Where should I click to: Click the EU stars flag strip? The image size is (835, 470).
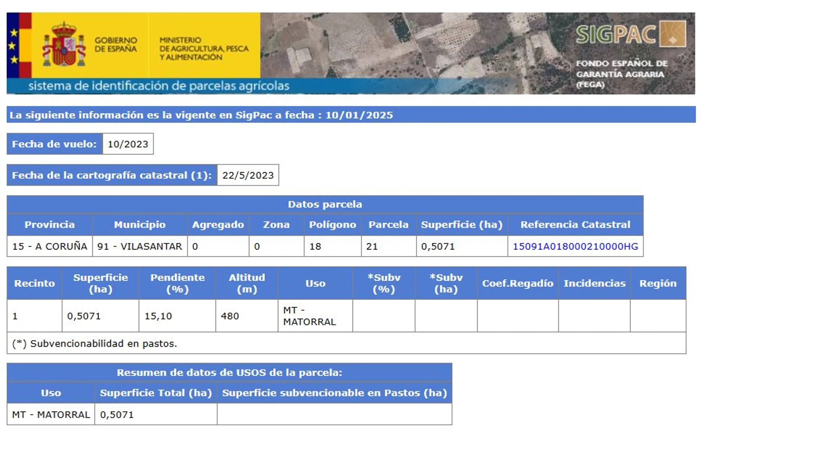coord(13,45)
